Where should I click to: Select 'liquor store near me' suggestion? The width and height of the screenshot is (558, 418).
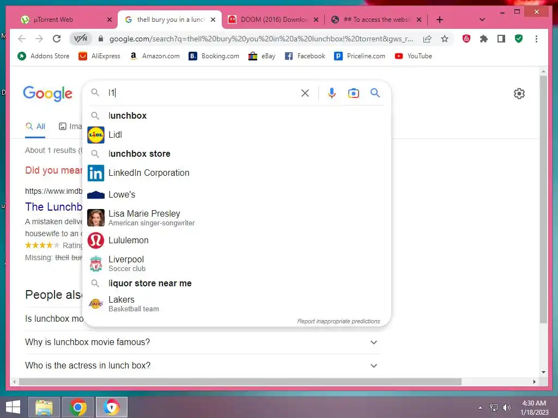236,283
